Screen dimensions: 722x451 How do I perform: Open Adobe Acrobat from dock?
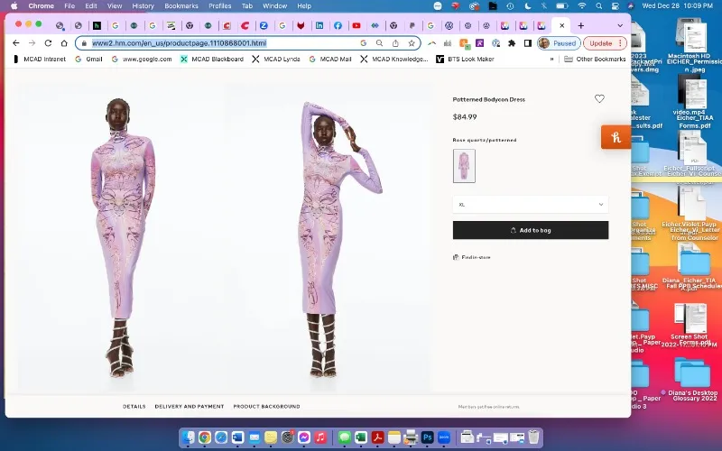(x=377, y=437)
